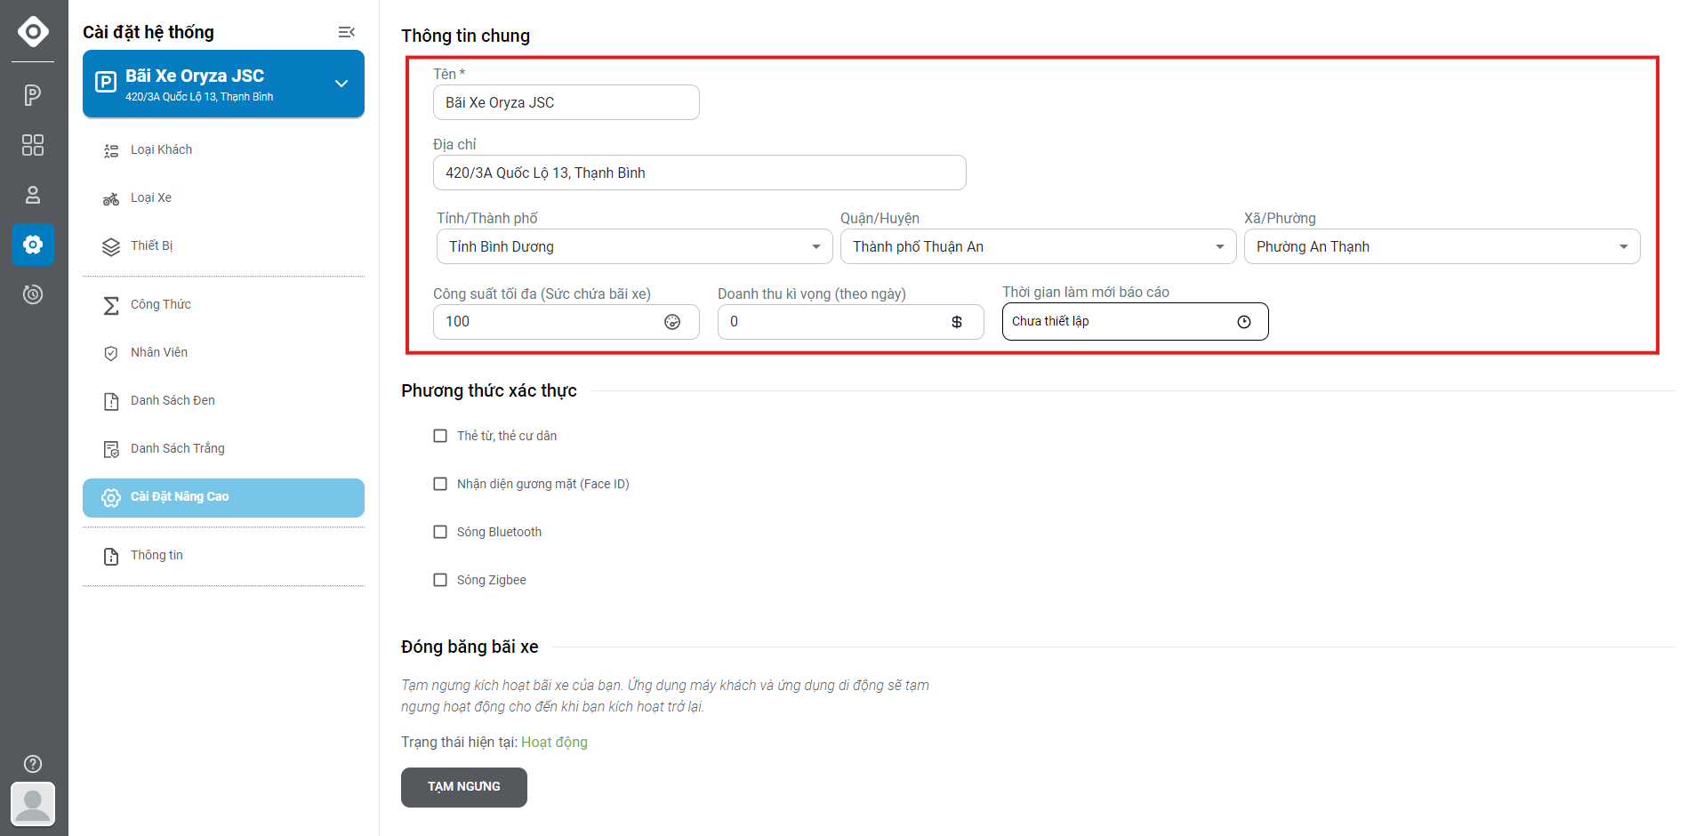Select the Cài Đặt Nâng Cao menu item
Viewport: 1695px width, 836px height.
pos(223,497)
